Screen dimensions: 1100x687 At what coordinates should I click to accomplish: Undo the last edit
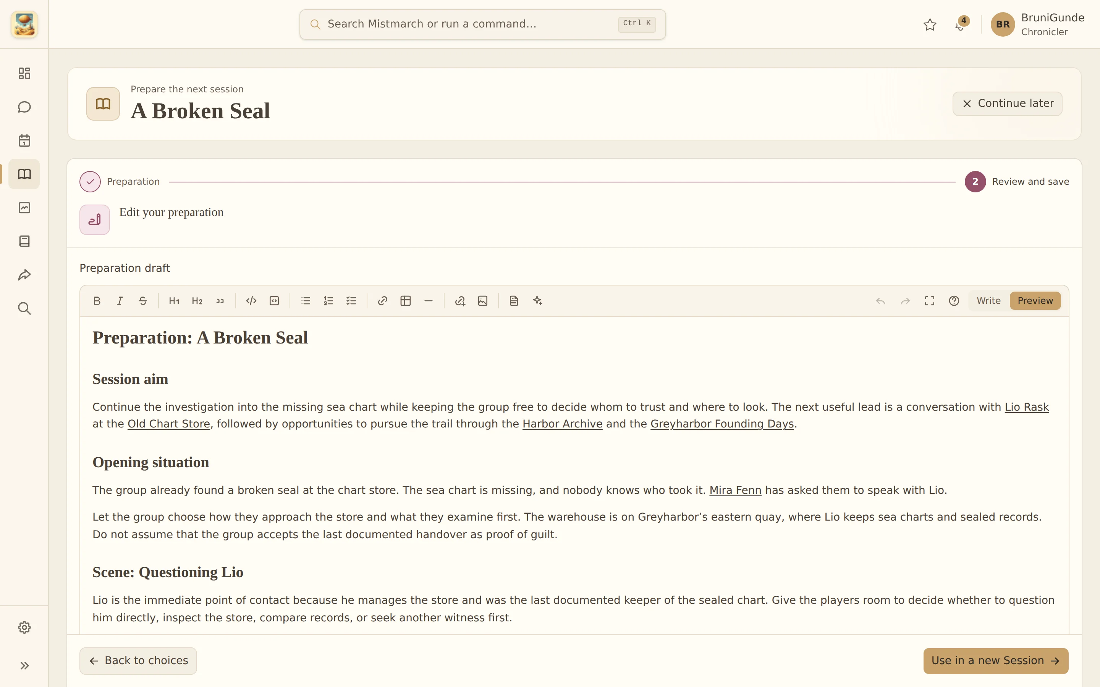click(880, 301)
